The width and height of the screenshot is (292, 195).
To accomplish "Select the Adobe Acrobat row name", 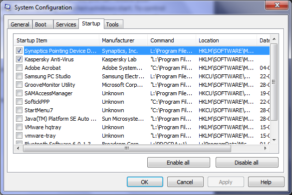I will point(42,68).
